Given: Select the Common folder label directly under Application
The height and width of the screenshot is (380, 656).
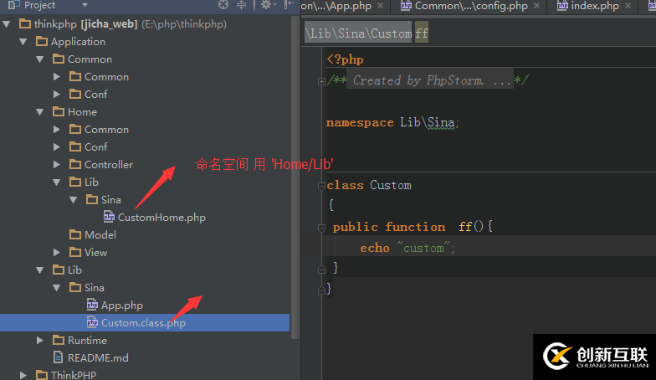Looking at the screenshot, I should coord(90,59).
